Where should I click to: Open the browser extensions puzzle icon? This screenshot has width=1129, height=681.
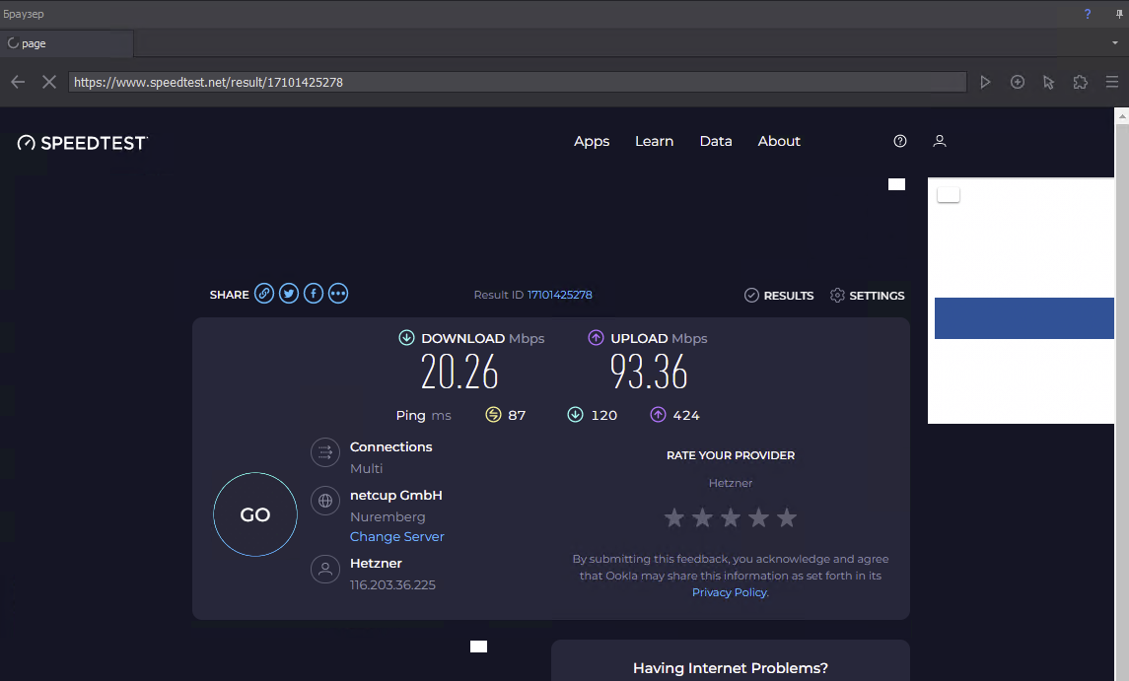pyautogui.click(x=1081, y=82)
